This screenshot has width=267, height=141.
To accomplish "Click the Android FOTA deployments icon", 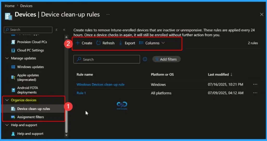I will [13, 90].
